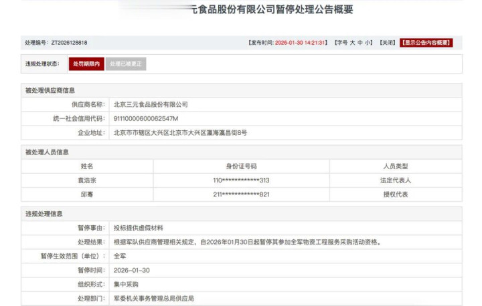Viewport: 482px width, 306px height.
Task: Click the company address in 大兴区
Action: click(180, 133)
